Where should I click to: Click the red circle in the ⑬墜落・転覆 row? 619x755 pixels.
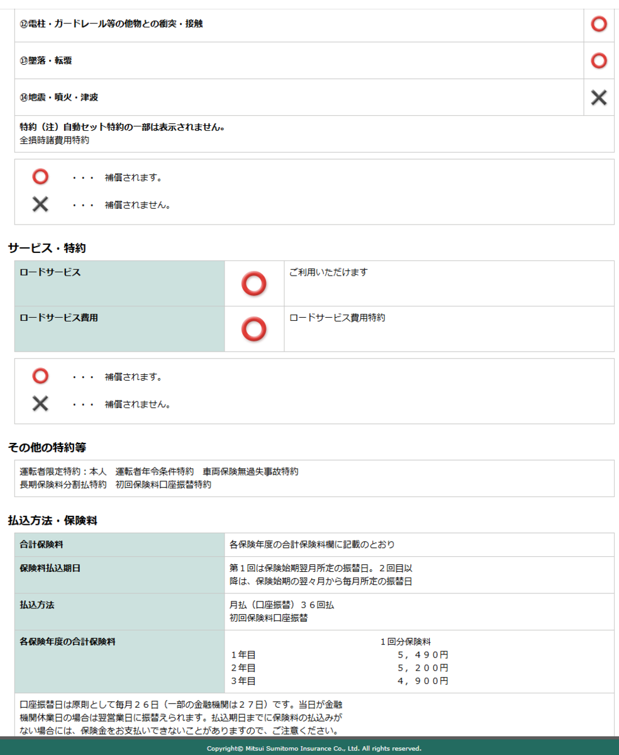coord(599,60)
